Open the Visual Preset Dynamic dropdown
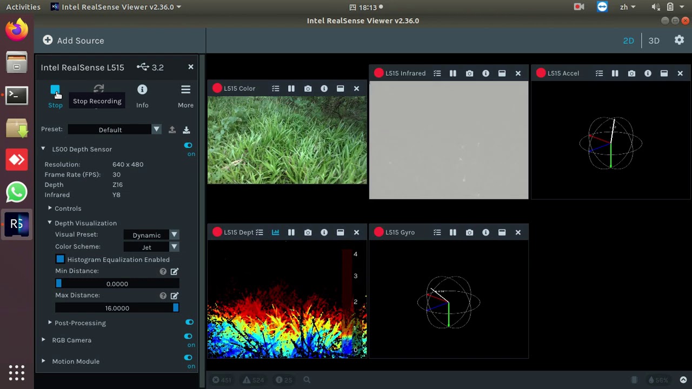The height and width of the screenshot is (389, 692). 151,235
